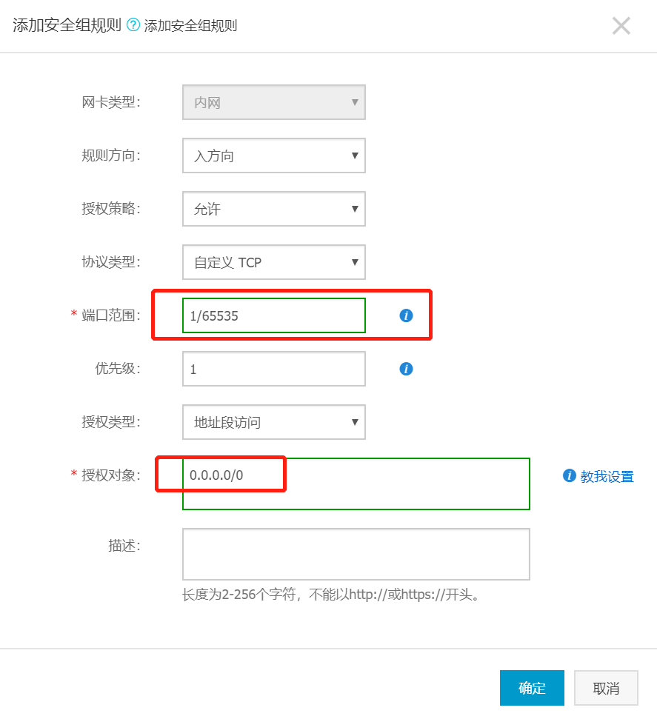Screen dimensions: 657x719
Task: Click the 授权策略 label
Action: point(111,209)
